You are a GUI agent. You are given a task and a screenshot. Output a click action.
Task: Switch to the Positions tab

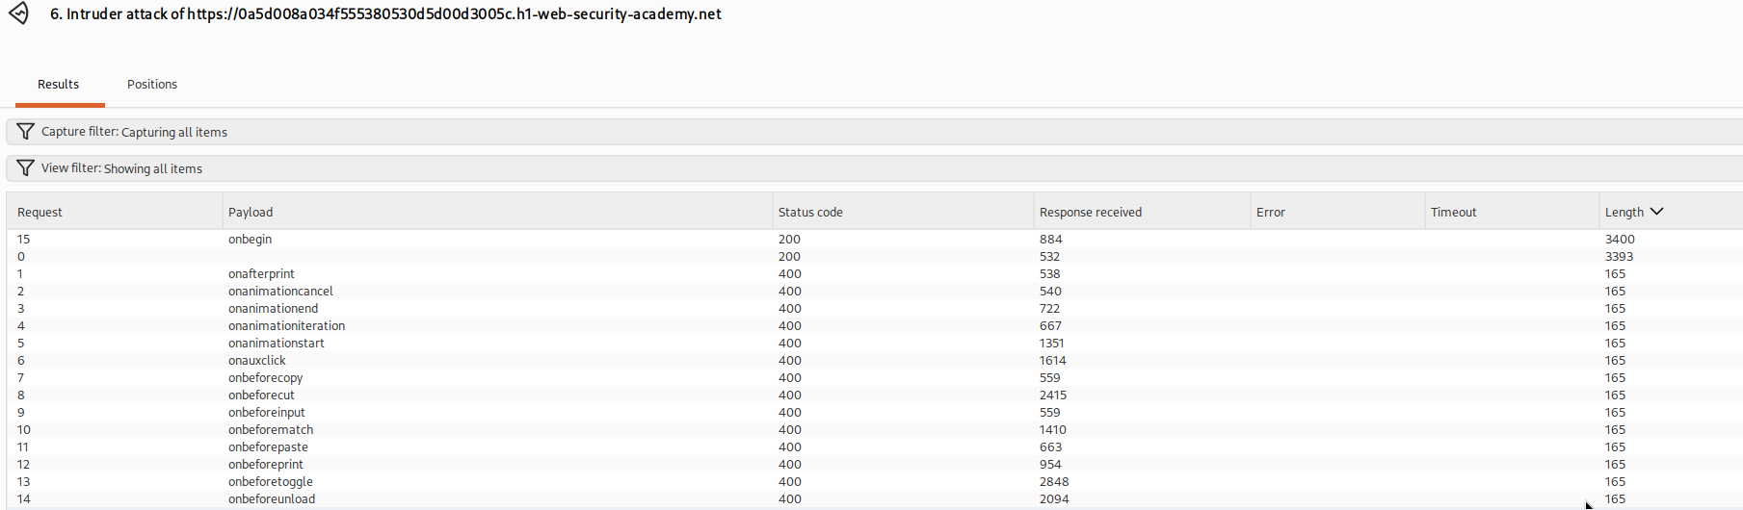pos(152,85)
